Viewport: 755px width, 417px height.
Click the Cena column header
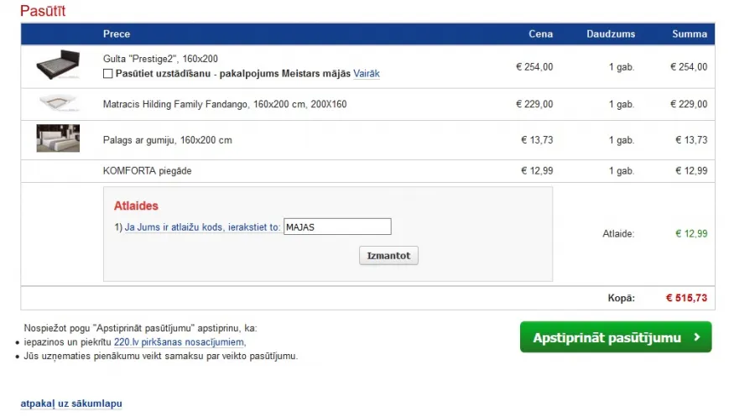click(541, 34)
